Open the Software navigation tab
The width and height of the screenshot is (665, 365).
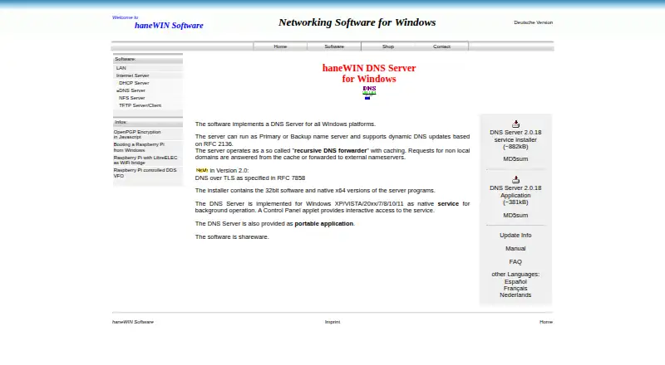coord(334,46)
